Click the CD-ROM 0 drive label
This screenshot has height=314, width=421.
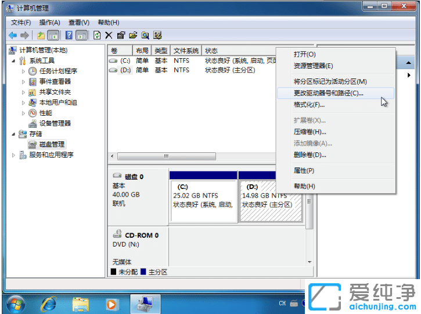142,235
